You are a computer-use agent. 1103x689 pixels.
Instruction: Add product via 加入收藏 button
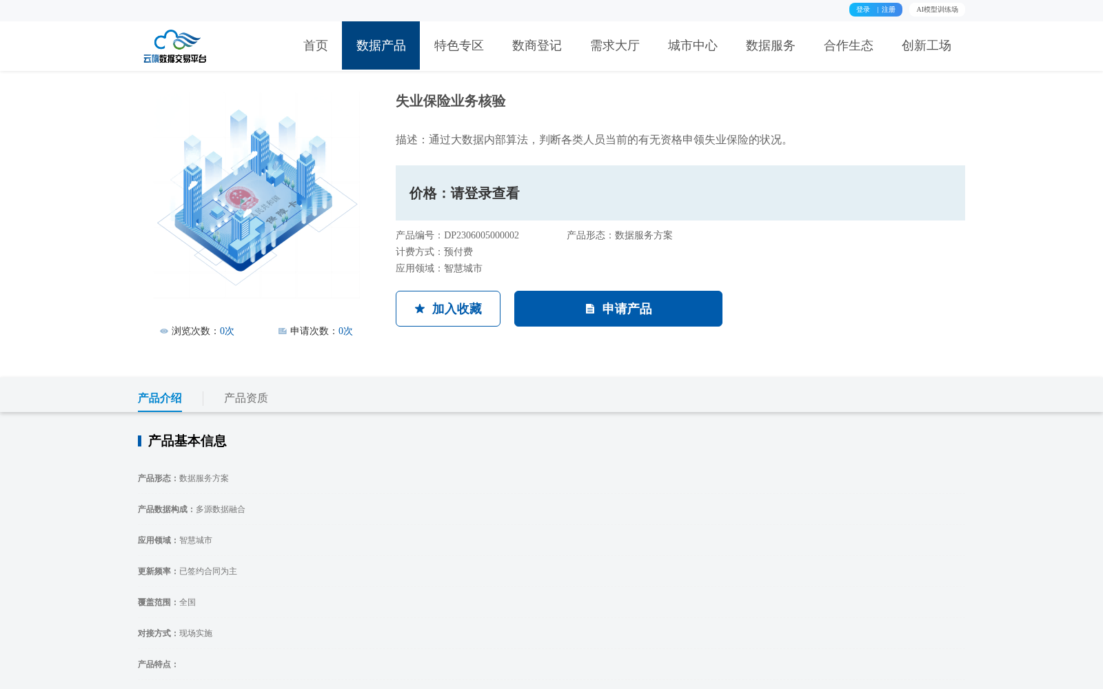(448, 309)
